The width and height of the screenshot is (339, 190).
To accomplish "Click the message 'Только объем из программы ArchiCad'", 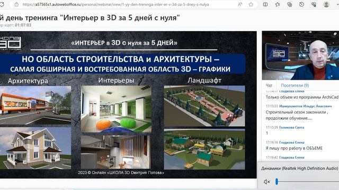I will [x=302, y=97].
